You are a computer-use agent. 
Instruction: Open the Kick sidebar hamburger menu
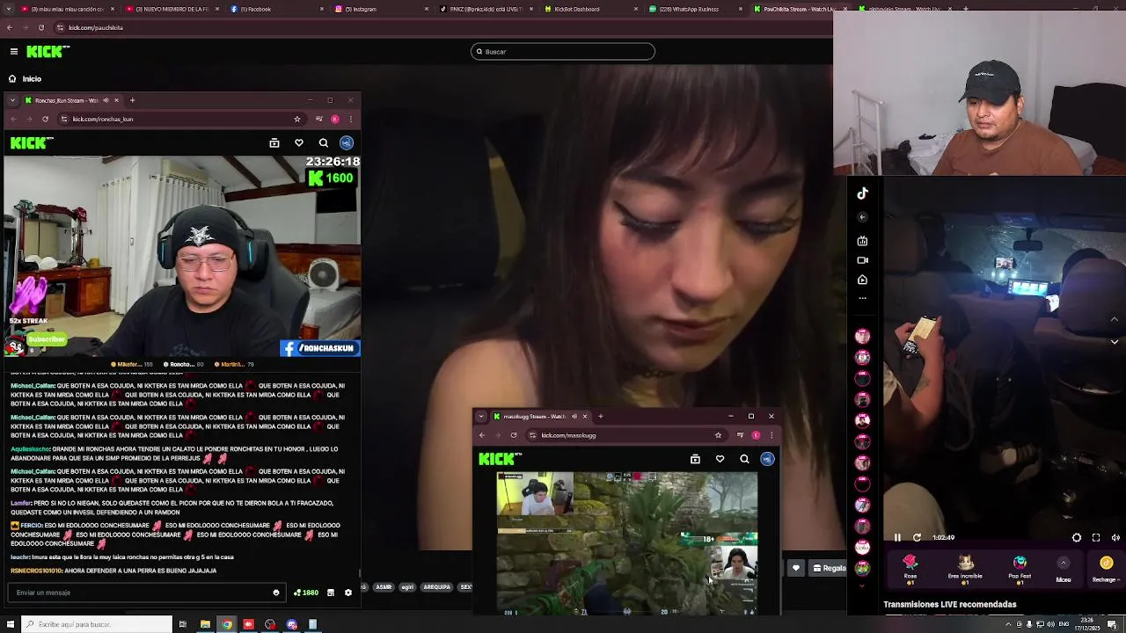[13, 52]
